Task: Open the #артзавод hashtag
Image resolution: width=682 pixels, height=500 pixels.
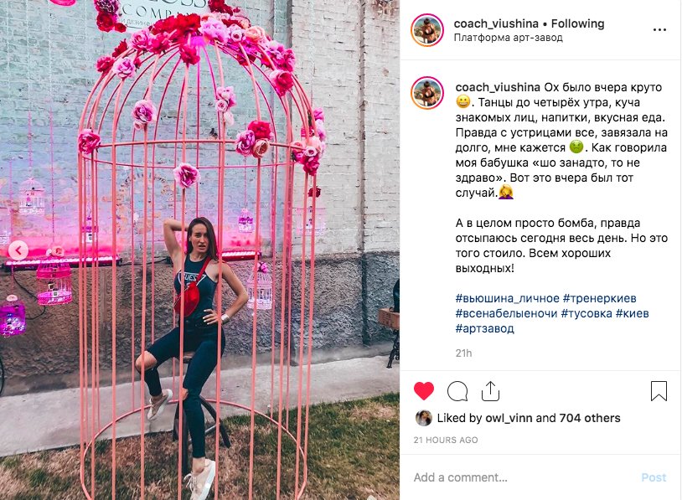Action: (484, 328)
